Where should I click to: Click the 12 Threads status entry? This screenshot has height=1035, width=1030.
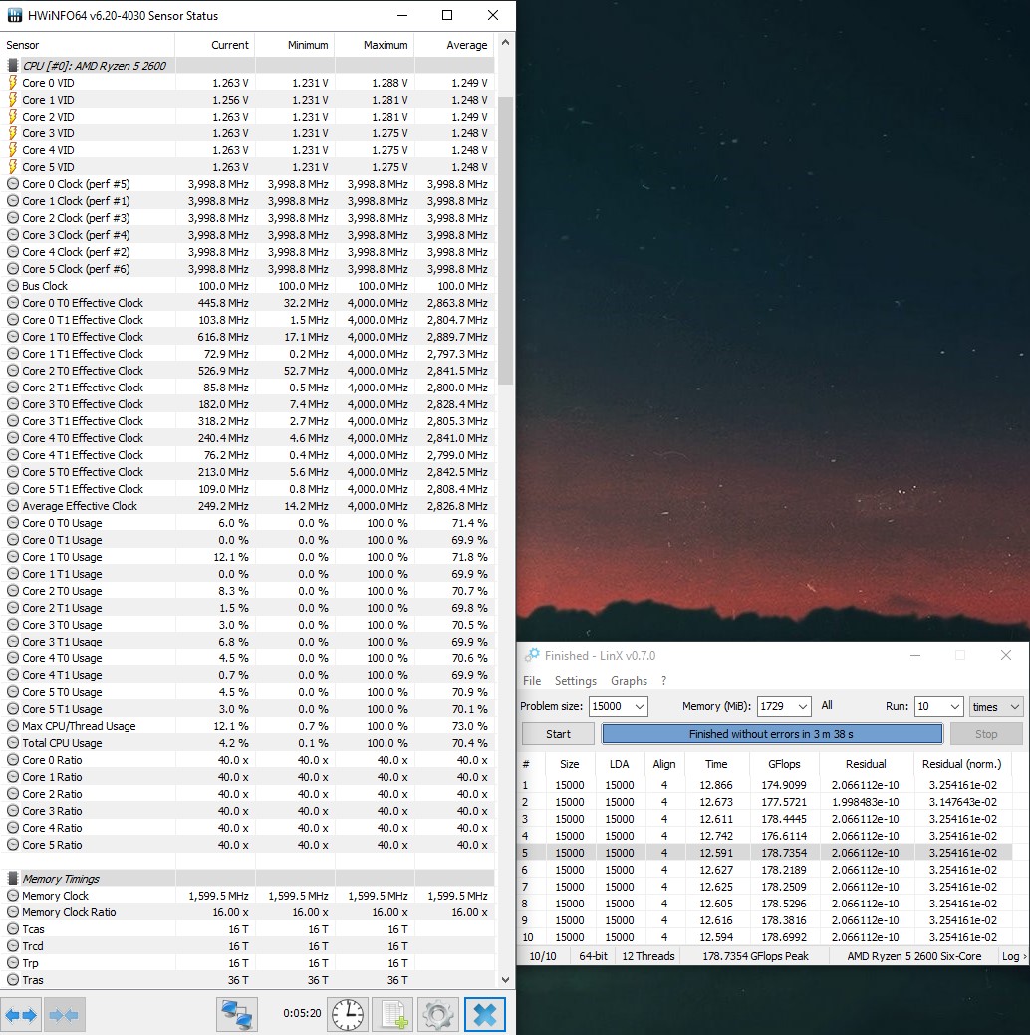648,955
